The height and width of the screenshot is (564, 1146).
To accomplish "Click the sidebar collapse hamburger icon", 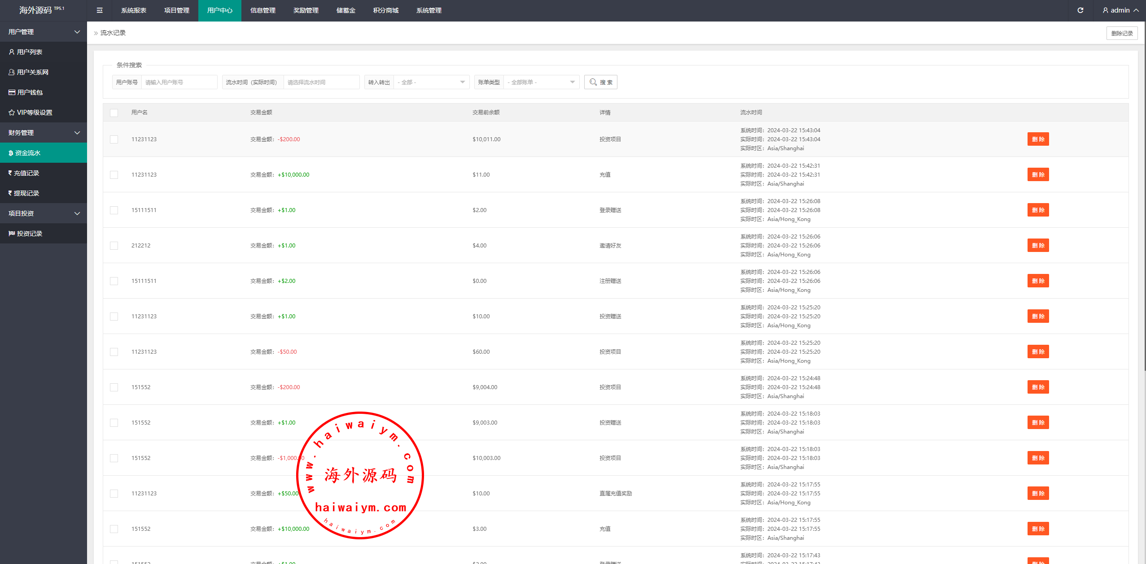I will (100, 10).
